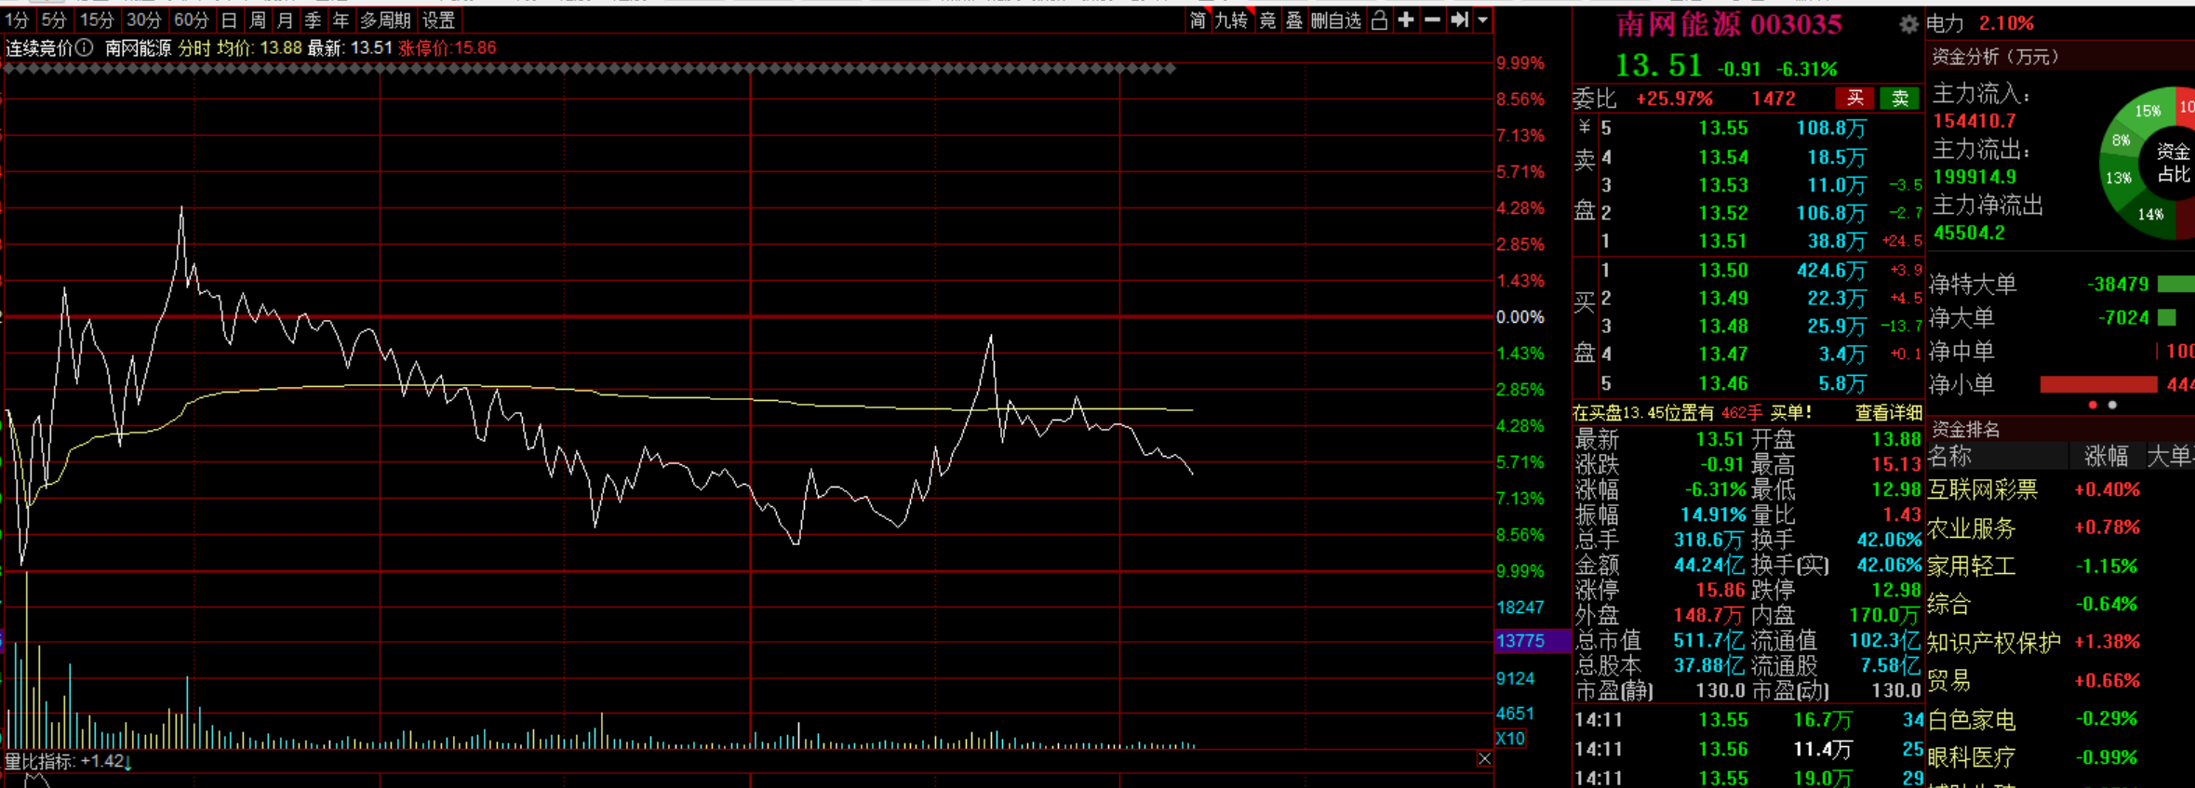This screenshot has width=2195, height=788.
Task: Switch to 30分 period tab
Action: 143,20
